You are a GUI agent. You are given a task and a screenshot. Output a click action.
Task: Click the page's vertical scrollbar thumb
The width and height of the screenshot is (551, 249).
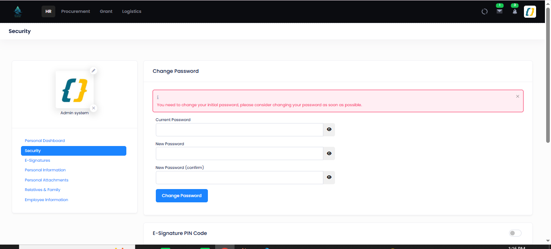coord(548,75)
